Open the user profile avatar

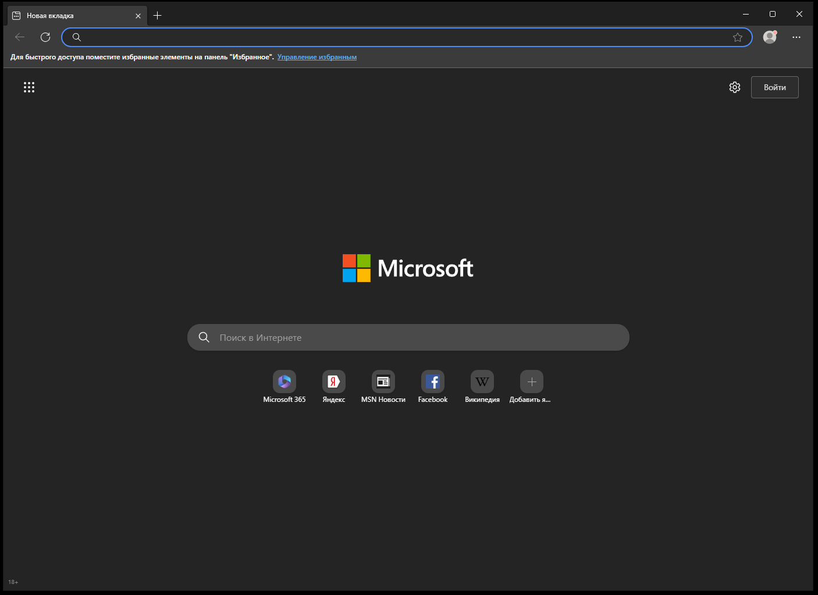tap(770, 37)
